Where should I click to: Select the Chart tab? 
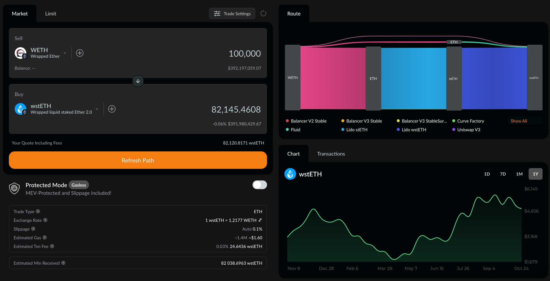(294, 154)
